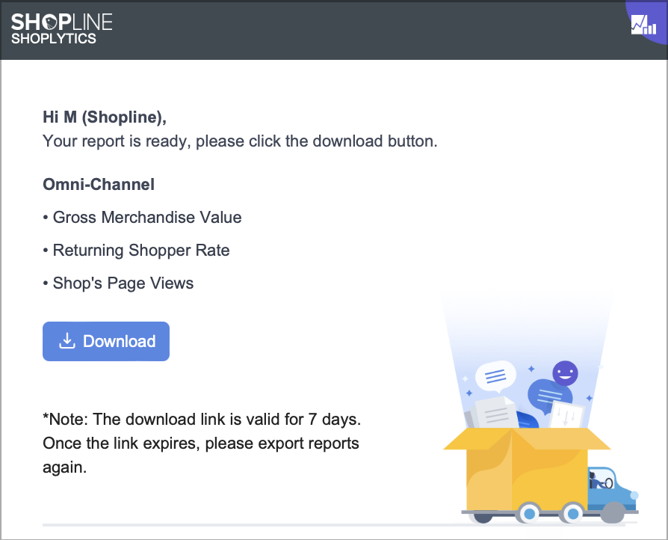
Task: Click the purple smiley face in illustration
Action: point(565,373)
